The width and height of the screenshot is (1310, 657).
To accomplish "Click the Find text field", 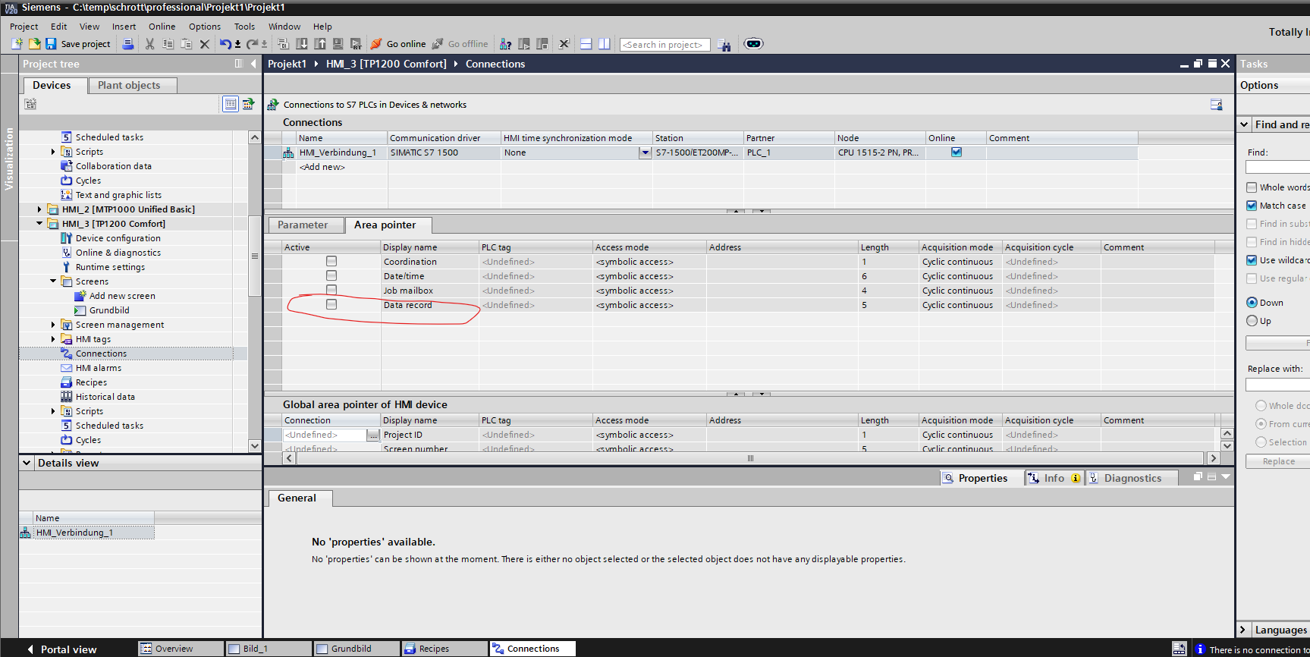I will pos(1278,167).
